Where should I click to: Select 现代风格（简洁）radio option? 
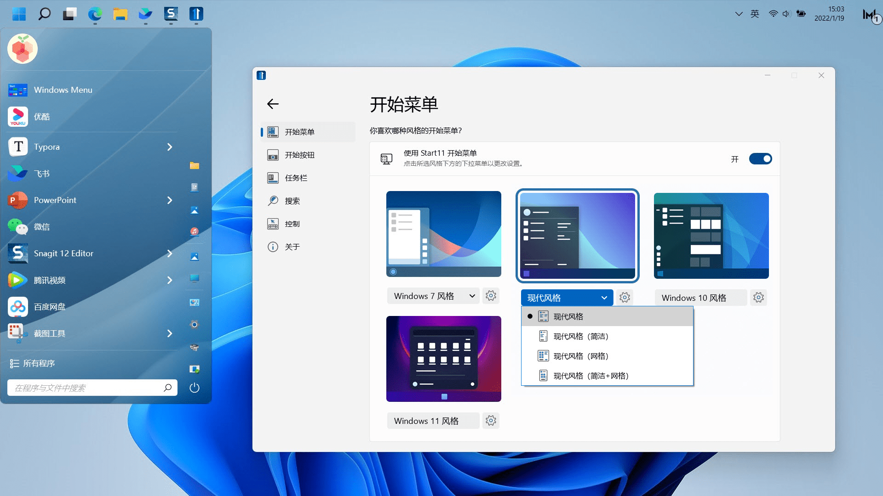pos(580,336)
